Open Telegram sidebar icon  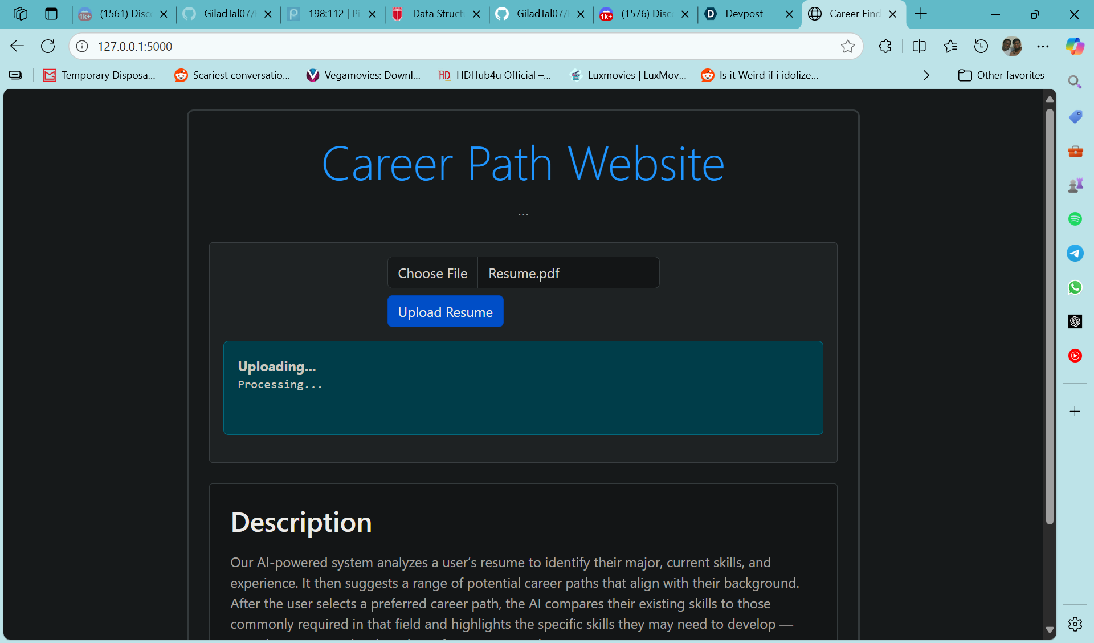pos(1075,253)
